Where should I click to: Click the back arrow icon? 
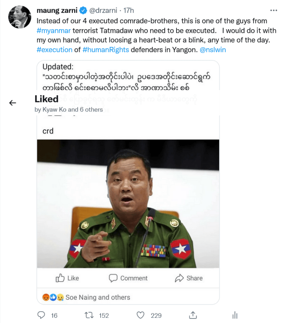point(13,103)
